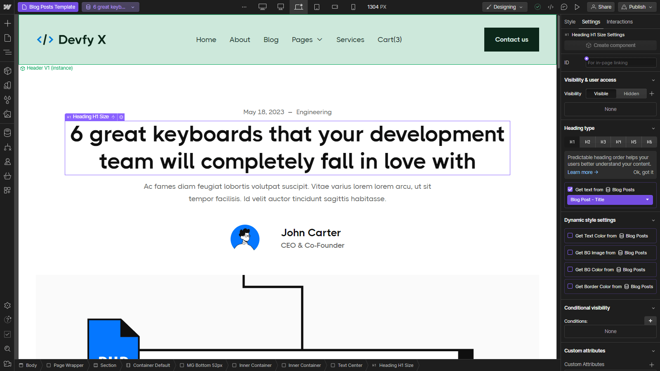Open the Navigator panel
Viewport: 660px width, 371px height.
point(7,52)
